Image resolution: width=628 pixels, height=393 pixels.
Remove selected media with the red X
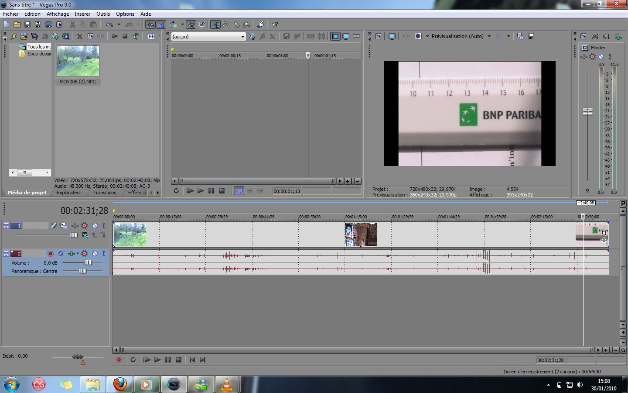point(80,36)
